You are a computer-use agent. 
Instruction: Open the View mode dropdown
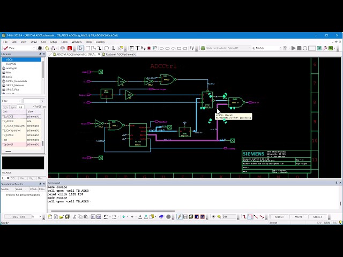coord(34,48)
